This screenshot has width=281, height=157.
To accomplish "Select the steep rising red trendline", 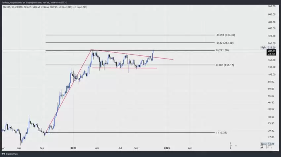I will pos(69,92).
